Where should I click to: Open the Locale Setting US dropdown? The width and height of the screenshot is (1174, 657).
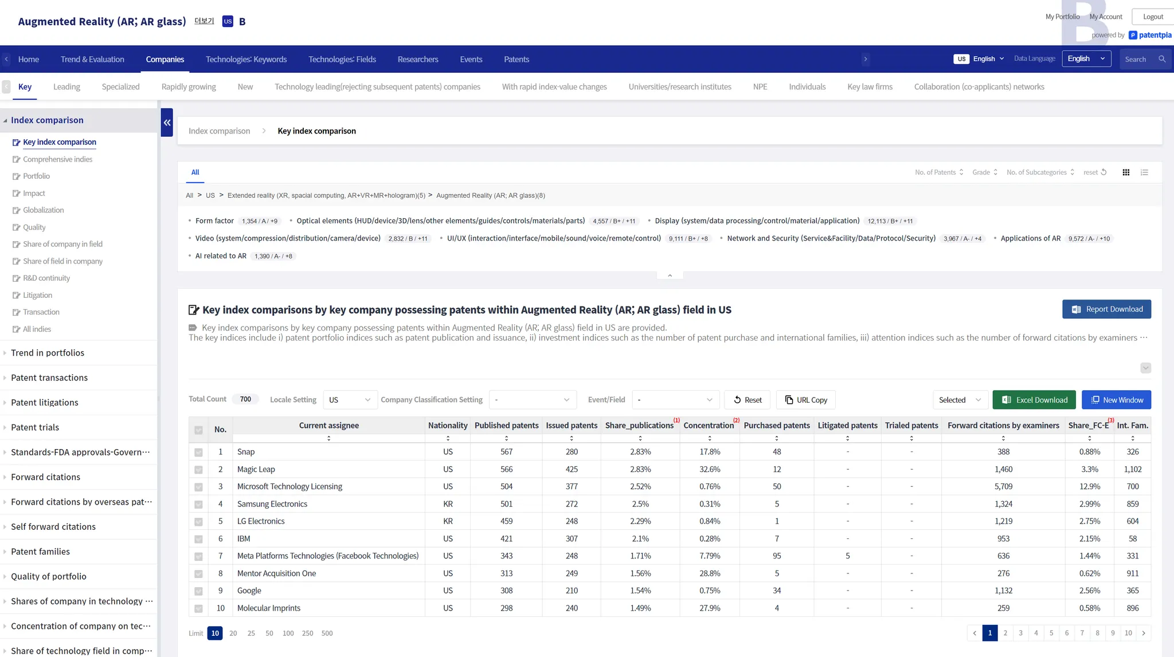[x=350, y=400]
